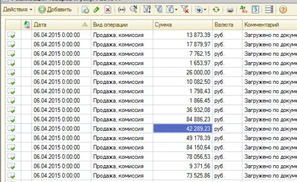
Task: Select the sum cell 1 798,43
Action: tap(183, 91)
